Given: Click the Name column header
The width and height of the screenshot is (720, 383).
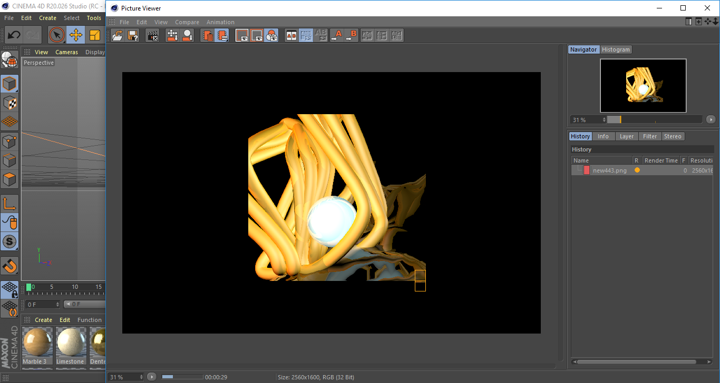Looking at the screenshot, I should (x=602, y=160).
